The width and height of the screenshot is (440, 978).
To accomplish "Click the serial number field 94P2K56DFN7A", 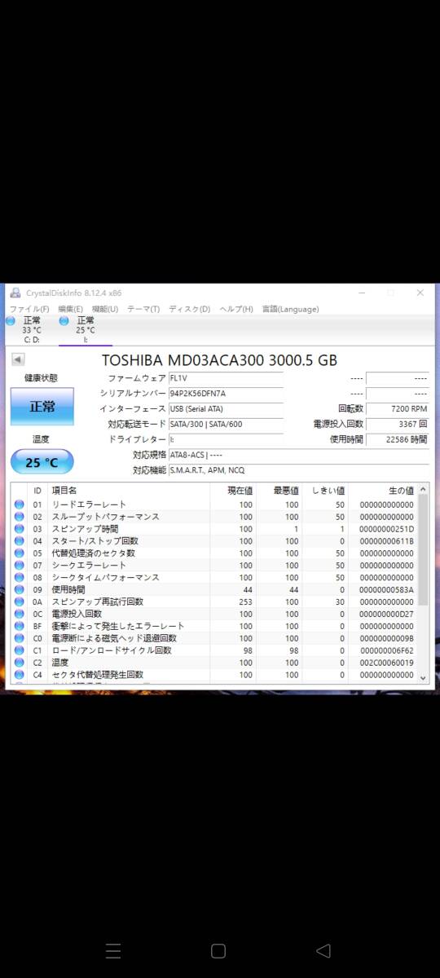I will click(x=226, y=394).
